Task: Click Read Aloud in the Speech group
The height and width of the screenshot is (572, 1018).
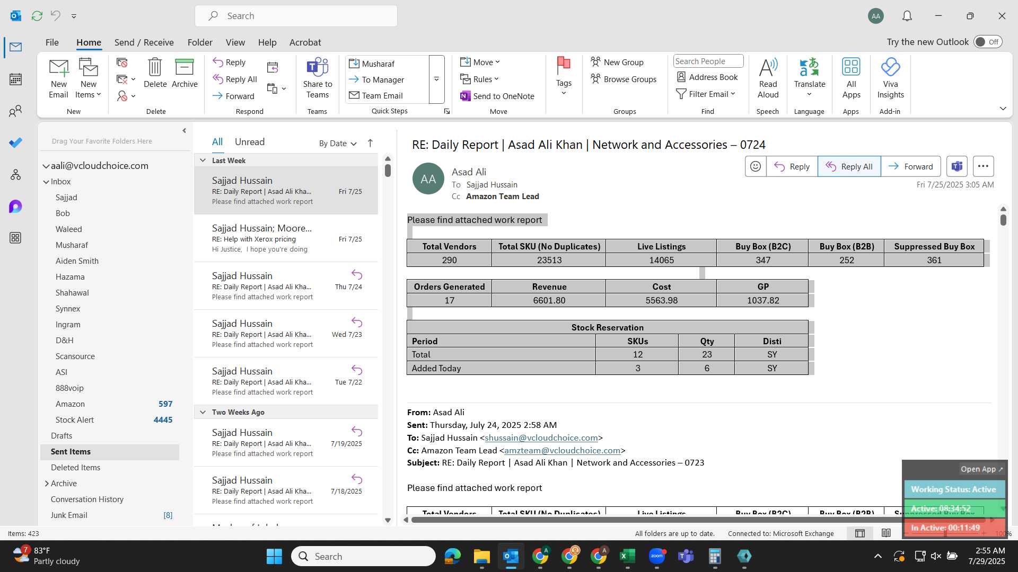Action: (768, 78)
